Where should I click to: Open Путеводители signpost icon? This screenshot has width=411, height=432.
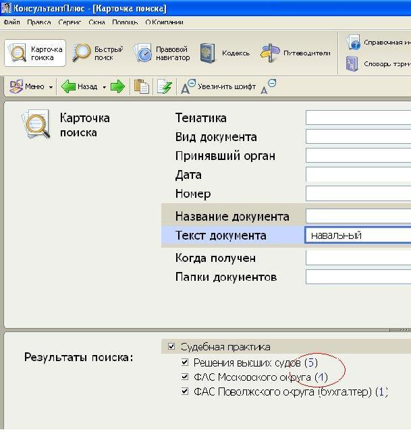(271, 53)
